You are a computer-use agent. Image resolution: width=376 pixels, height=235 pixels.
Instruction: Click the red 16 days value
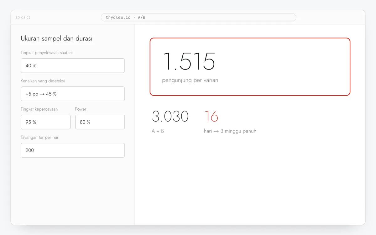tap(211, 117)
